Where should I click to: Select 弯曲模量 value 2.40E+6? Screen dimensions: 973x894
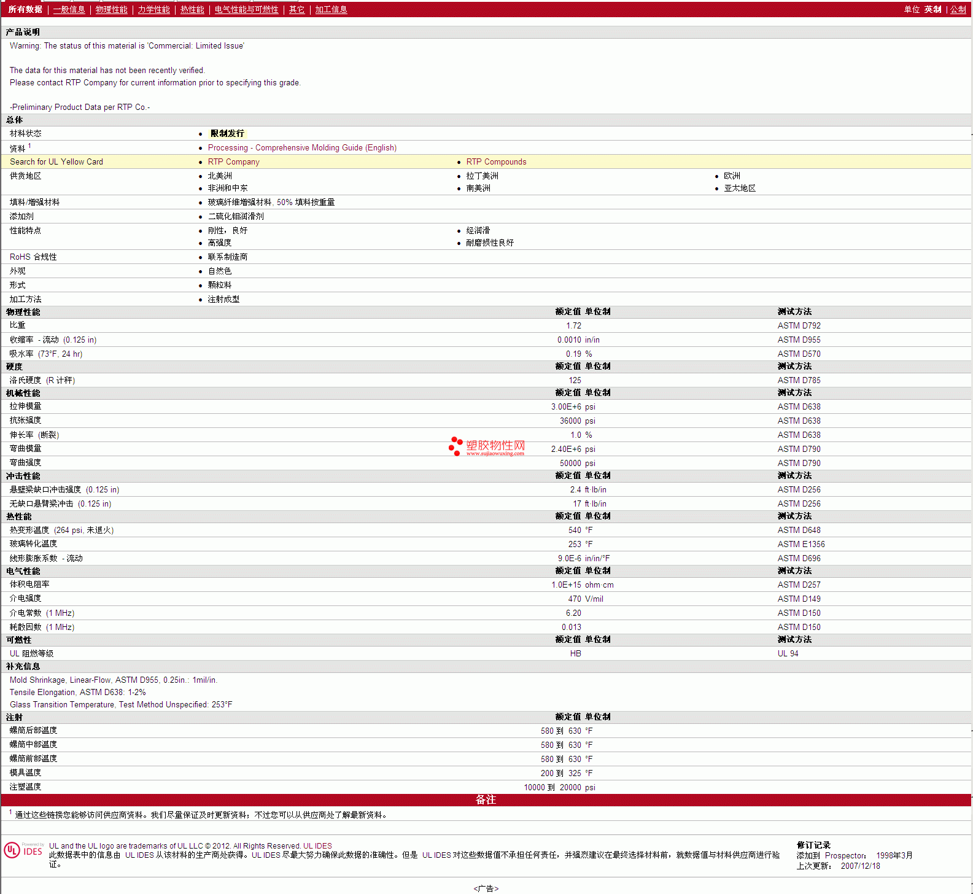coord(566,449)
